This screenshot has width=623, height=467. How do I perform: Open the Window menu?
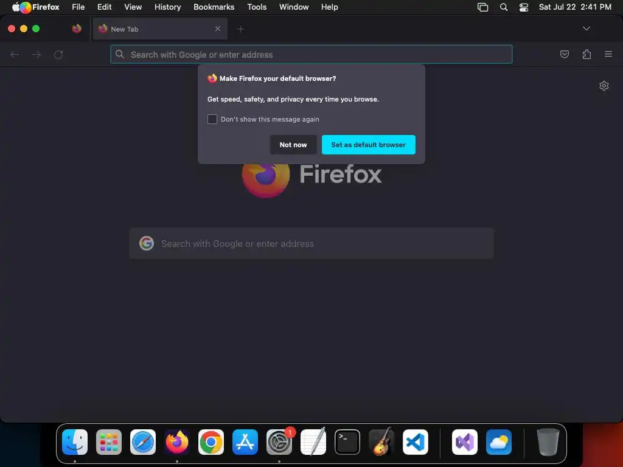(294, 7)
